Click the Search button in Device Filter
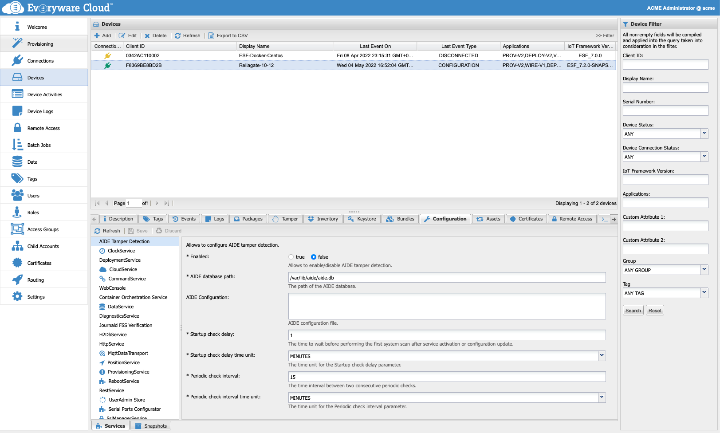 [633, 311]
